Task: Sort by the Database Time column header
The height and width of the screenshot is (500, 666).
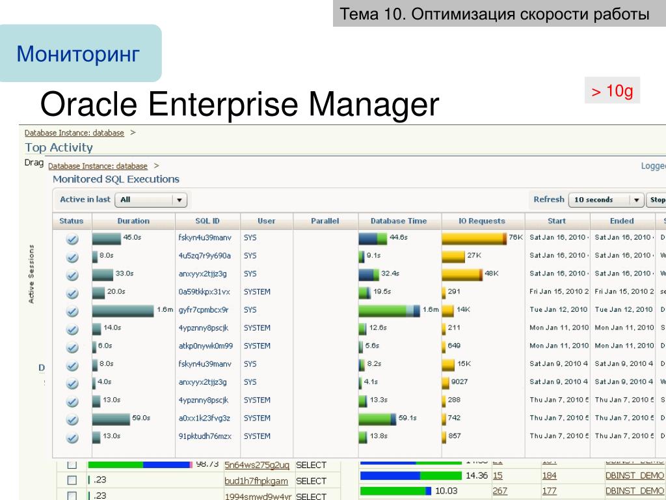Action: point(399,221)
